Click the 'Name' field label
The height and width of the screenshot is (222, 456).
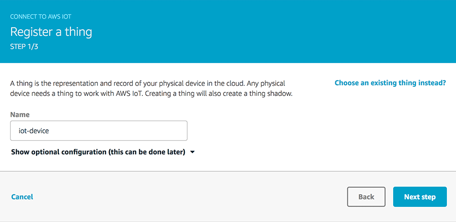[x=20, y=115]
